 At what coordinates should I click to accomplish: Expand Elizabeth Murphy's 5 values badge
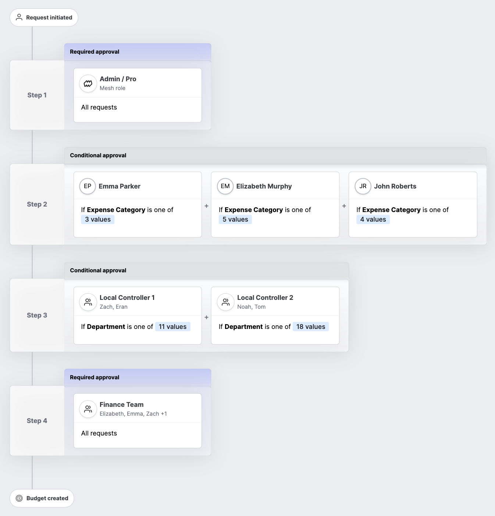pyautogui.click(x=235, y=219)
